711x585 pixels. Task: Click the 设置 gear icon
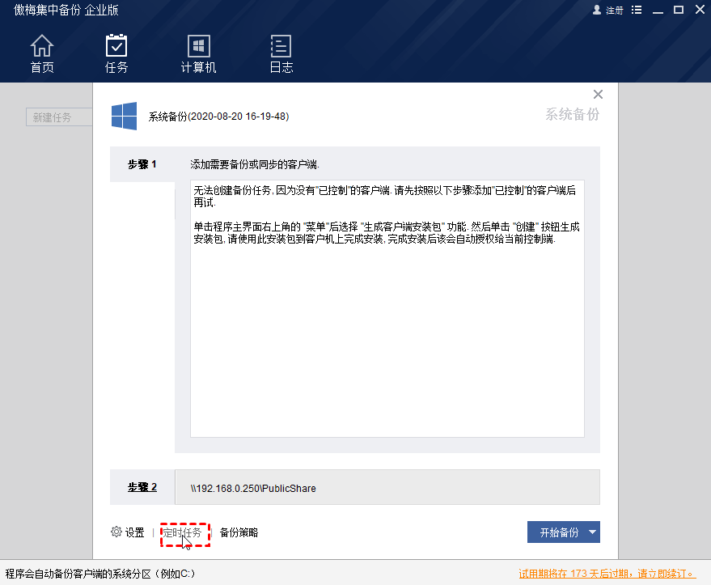pos(116,532)
